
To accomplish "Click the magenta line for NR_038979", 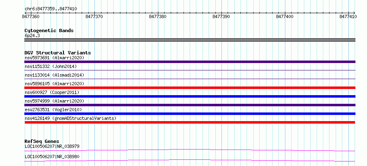I will (190, 150).
